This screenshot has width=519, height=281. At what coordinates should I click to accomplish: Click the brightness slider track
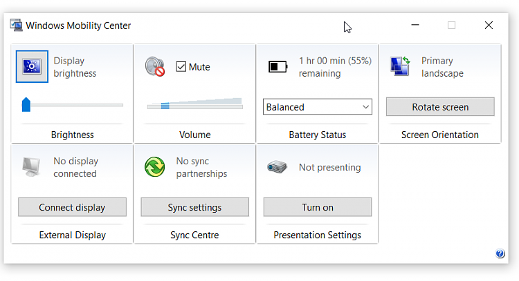73,105
